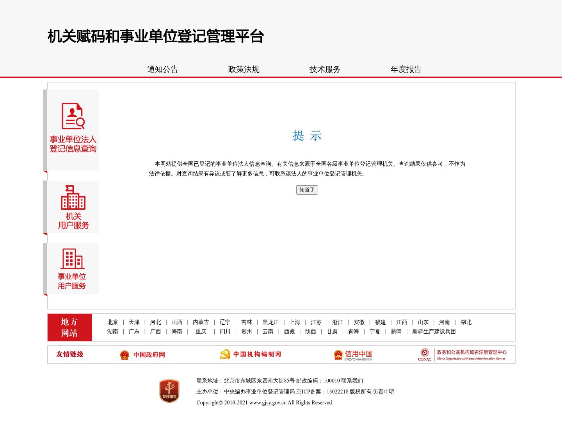Click the 知道了 button
The width and height of the screenshot is (562, 422).
coord(307,190)
